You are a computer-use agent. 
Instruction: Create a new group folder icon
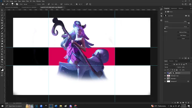point(183,103)
